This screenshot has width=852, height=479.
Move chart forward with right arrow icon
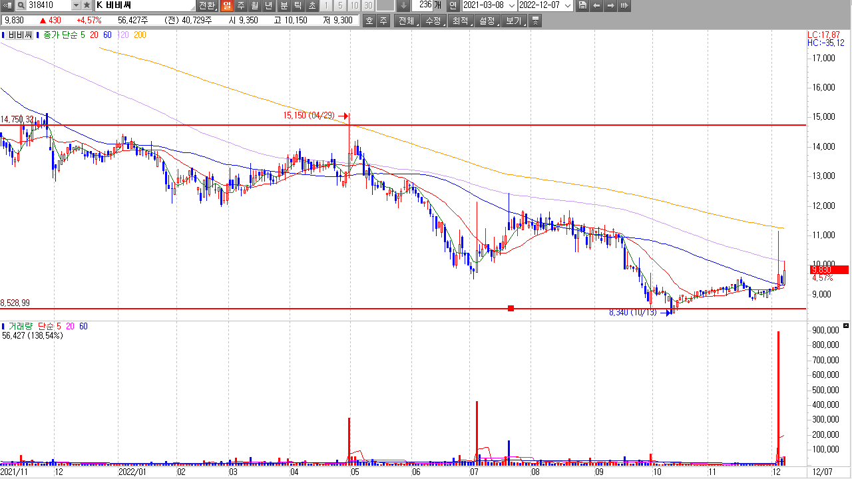click(610, 5)
